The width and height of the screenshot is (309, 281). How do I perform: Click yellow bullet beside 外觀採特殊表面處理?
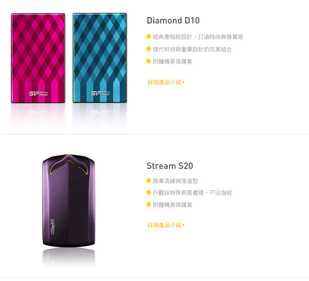[x=149, y=192]
